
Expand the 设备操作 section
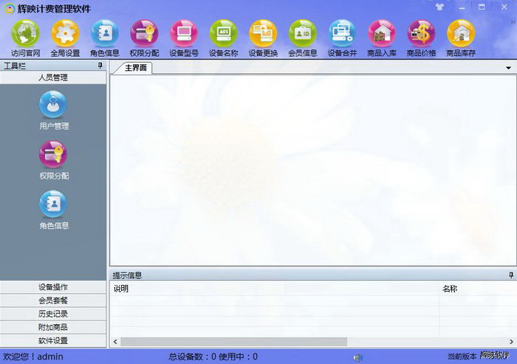pyautogui.click(x=53, y=287)
